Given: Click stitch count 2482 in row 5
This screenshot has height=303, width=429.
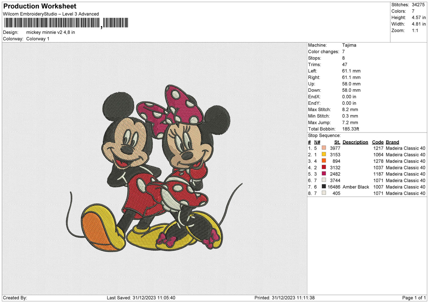Looking at the screenshot, I should point(335,174).
